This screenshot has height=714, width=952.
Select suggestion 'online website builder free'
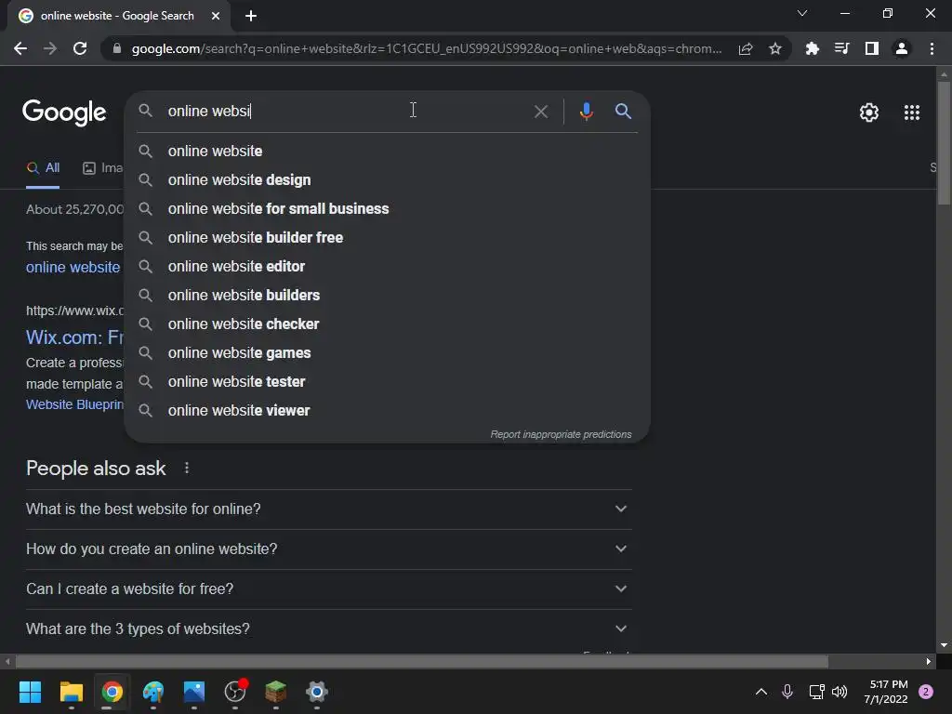pyautogui.click(x=388, y=237)
